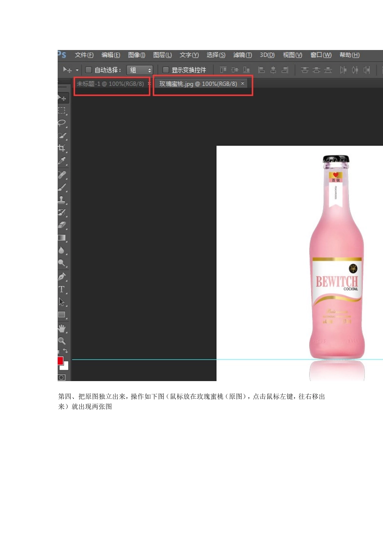Open the 文字(Y) menu
The image size is (383, 542).
(x=189, y=55)
